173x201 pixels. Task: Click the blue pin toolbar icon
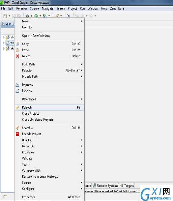[x=69, y=16]
